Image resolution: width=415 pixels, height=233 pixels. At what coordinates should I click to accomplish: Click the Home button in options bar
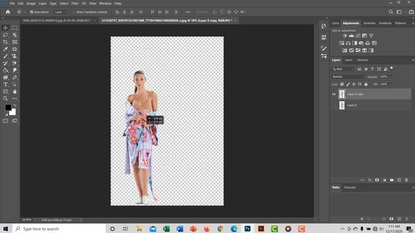(8, 12)
